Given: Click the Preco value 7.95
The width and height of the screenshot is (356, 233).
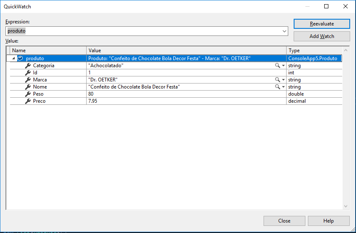Looking at the screenshot, I should pos(92,101).
